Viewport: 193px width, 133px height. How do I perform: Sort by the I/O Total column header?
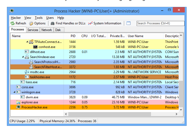(x=98, y=36)
